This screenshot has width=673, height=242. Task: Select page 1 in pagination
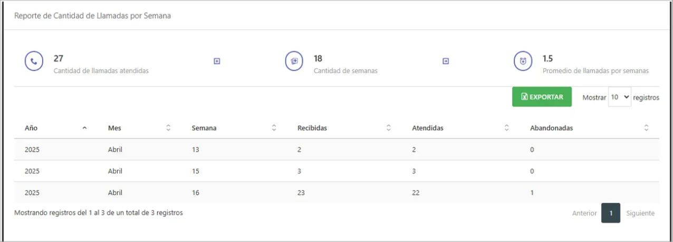pyautogui.click(x=611, y=213)
